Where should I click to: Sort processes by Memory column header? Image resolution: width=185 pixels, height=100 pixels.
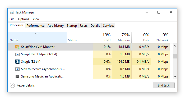122,37
